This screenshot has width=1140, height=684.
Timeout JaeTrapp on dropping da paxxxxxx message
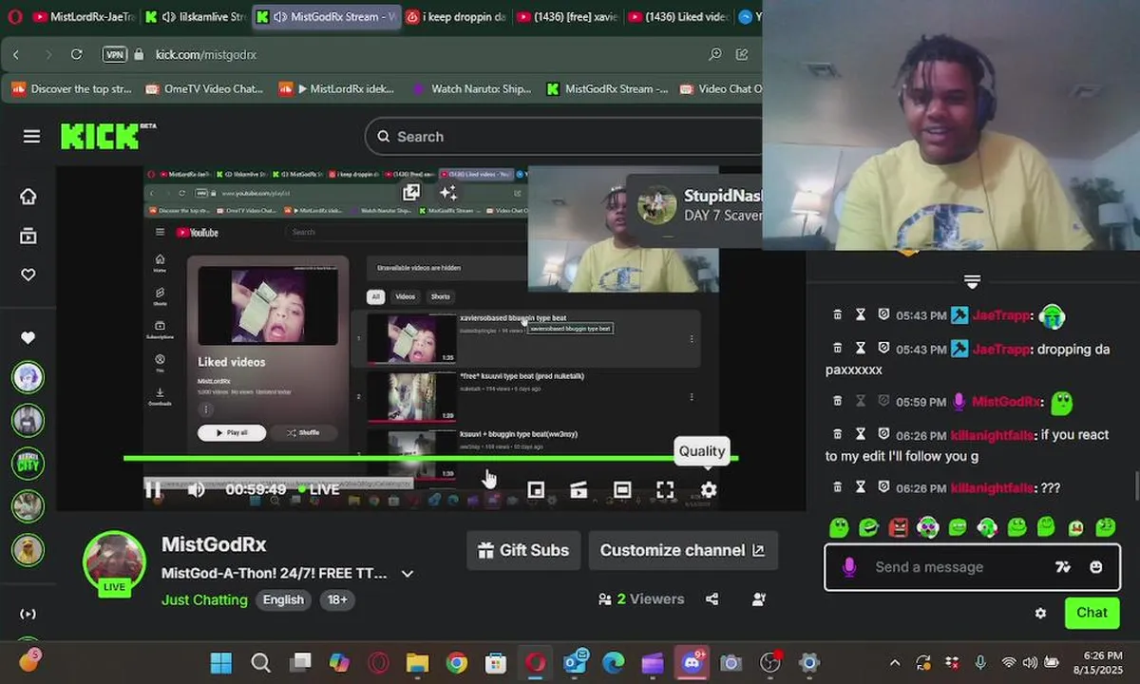click(860, 349)
